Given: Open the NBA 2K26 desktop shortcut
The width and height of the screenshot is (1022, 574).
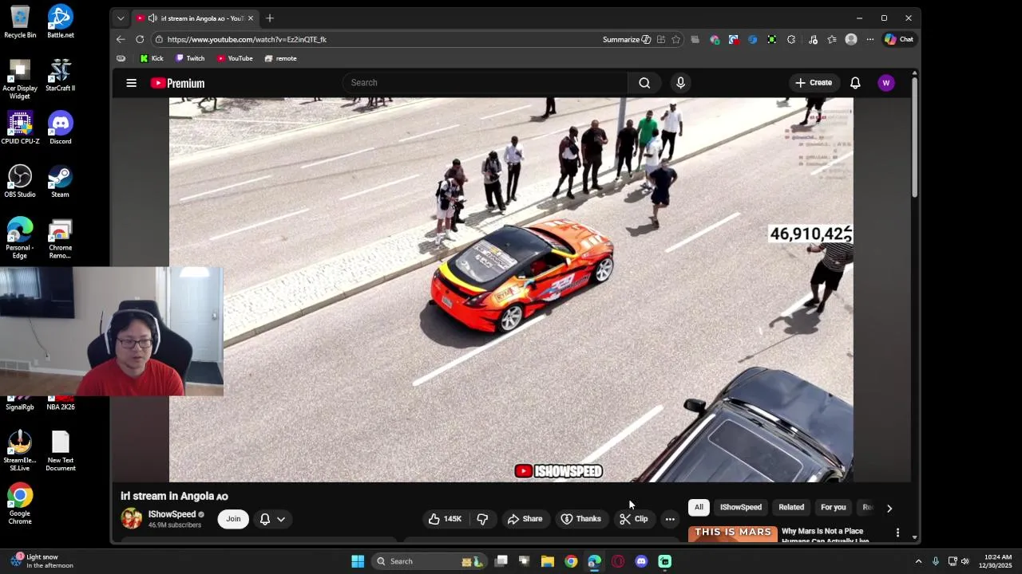Looking at the screenshot, I should 60,403.
